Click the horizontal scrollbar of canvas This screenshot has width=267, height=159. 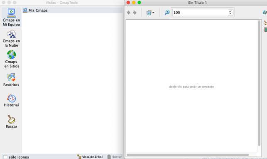pyautogui.click(x=188, y=155)
